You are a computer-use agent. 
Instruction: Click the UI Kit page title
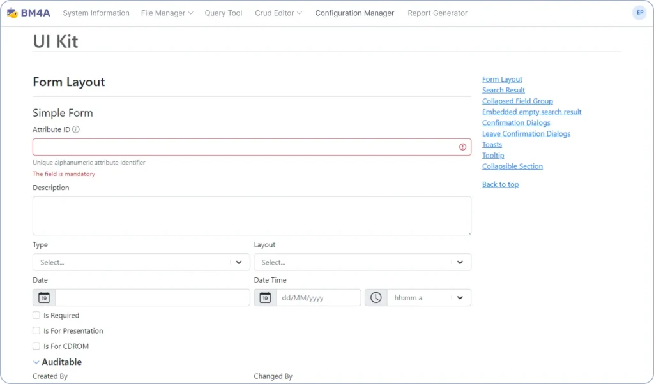click(56, 41)
